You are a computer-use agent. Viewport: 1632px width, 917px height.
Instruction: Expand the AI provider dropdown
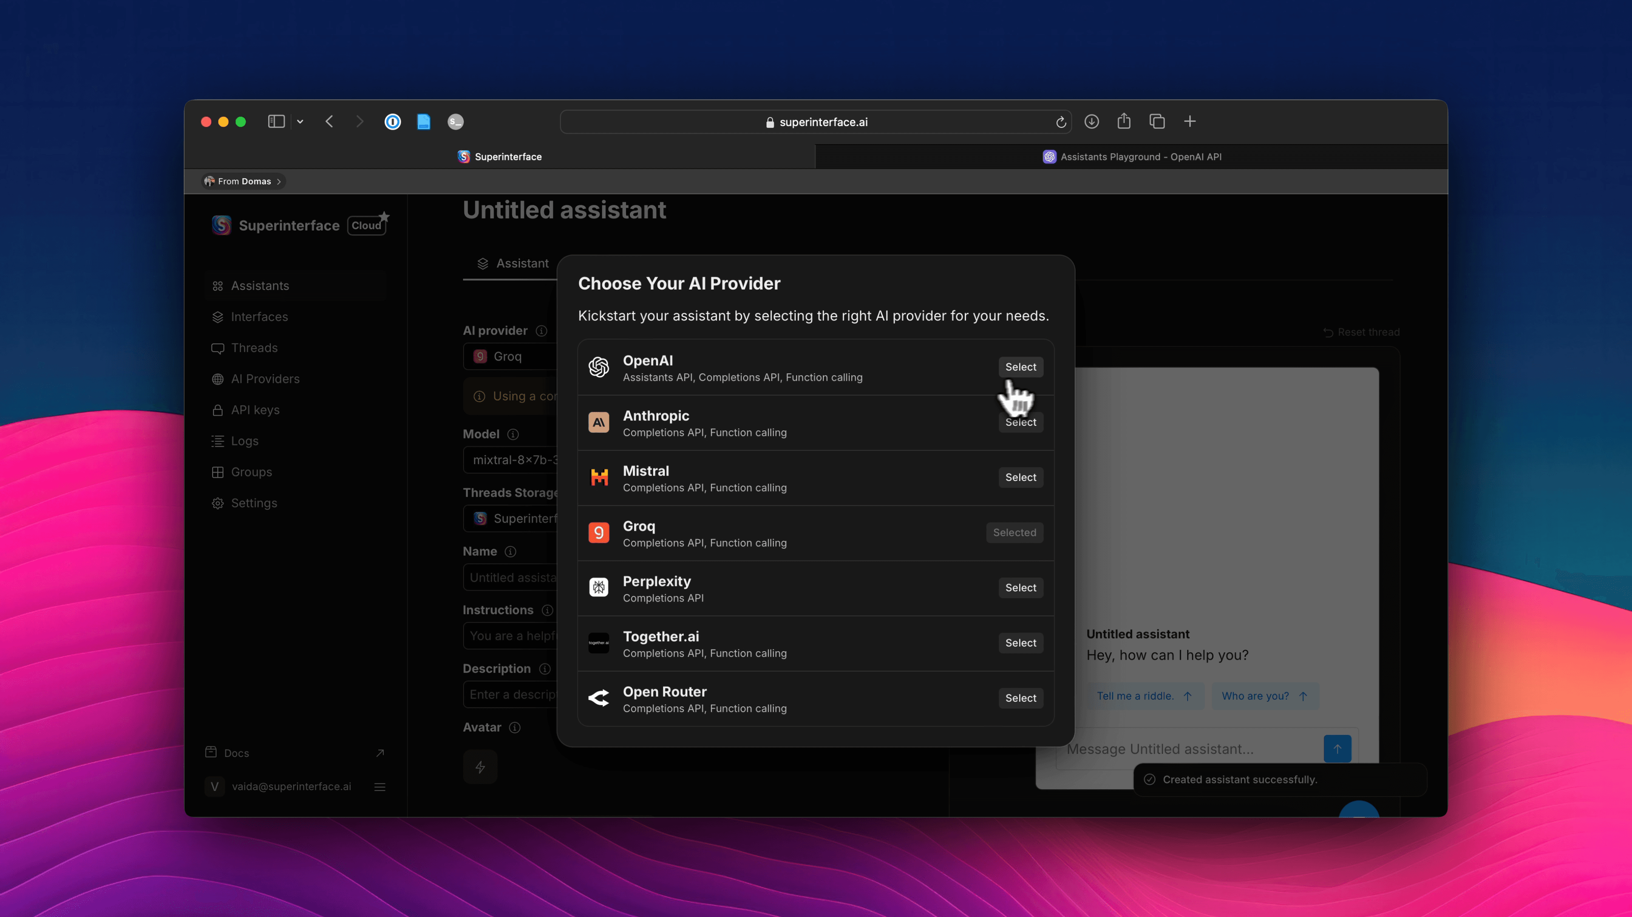tap(510, 357)
